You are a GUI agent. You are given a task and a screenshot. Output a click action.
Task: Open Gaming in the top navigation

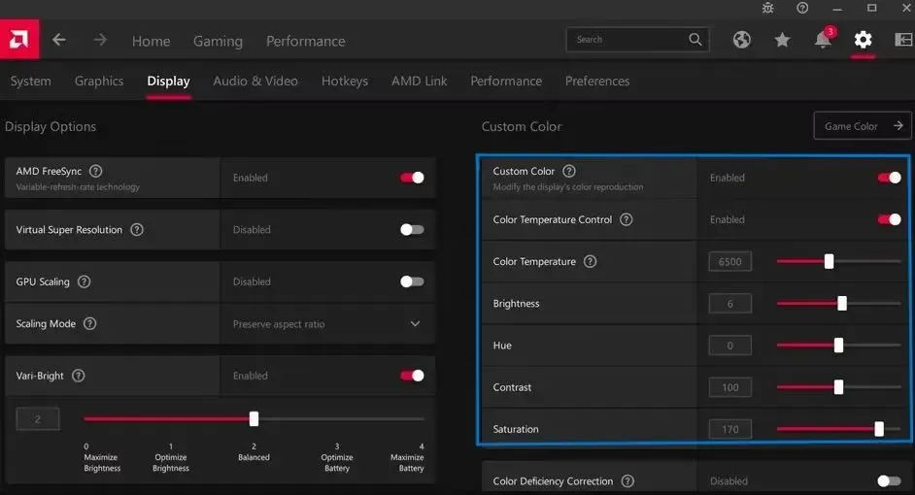[218, 41]
